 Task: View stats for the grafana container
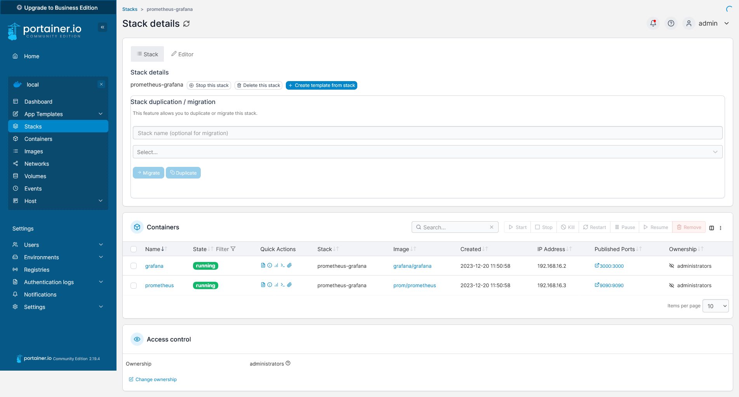(276, 265)
